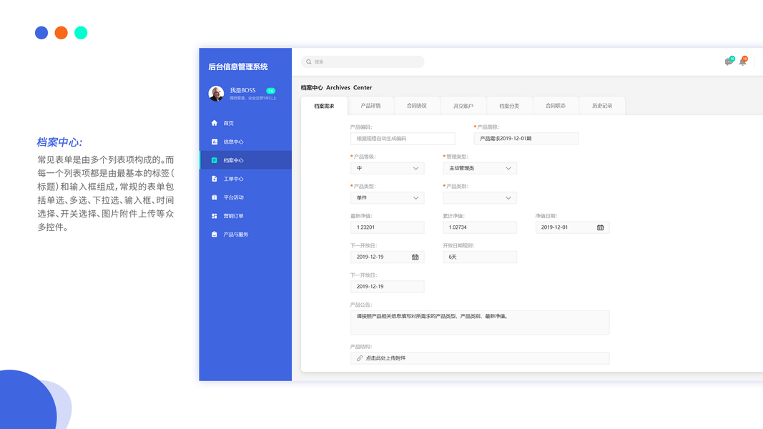This screenshot has width=763, height=429.
Task: Click the 产品公告: field label
Action: [361, 305]
